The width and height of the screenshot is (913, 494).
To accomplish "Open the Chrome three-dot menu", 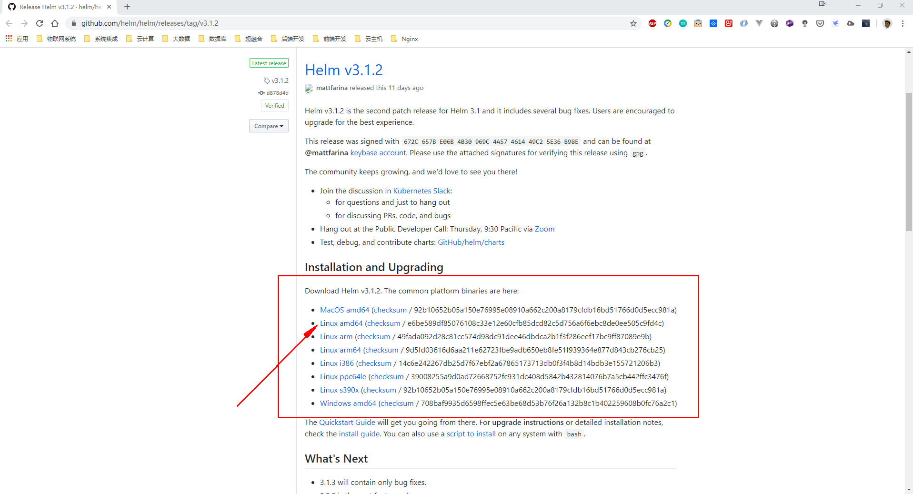I will pos(903,23).
